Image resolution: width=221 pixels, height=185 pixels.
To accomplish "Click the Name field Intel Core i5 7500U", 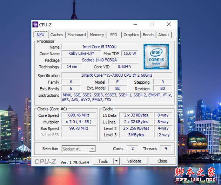I will pyautogui.click(x=100, y=47).
